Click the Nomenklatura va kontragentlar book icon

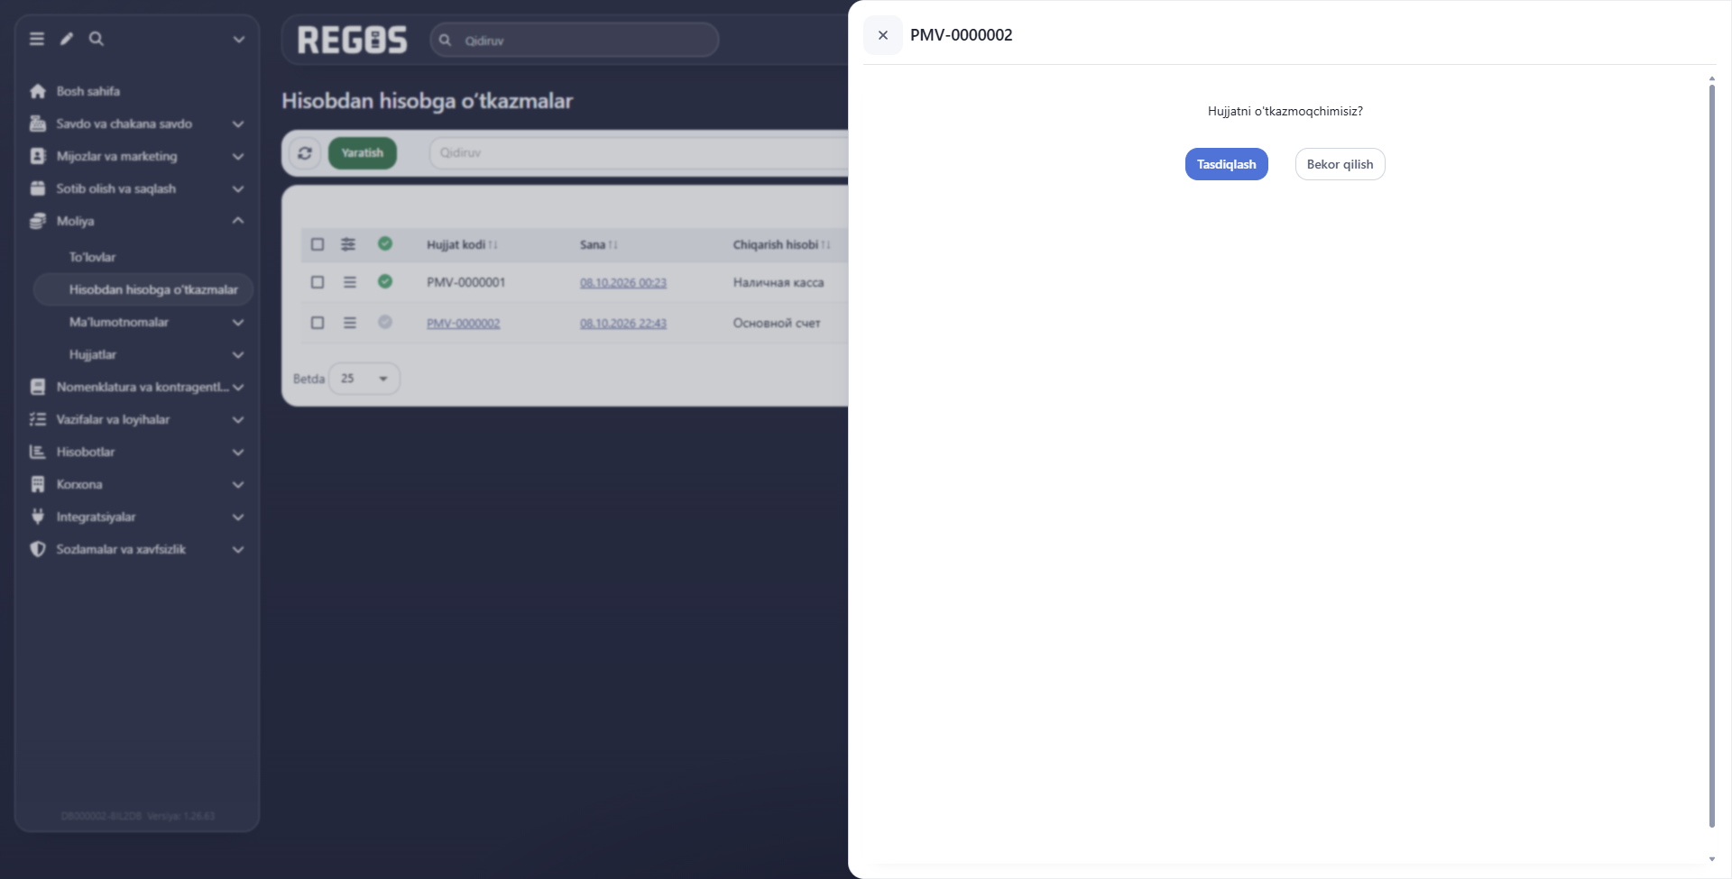(38, 387)
